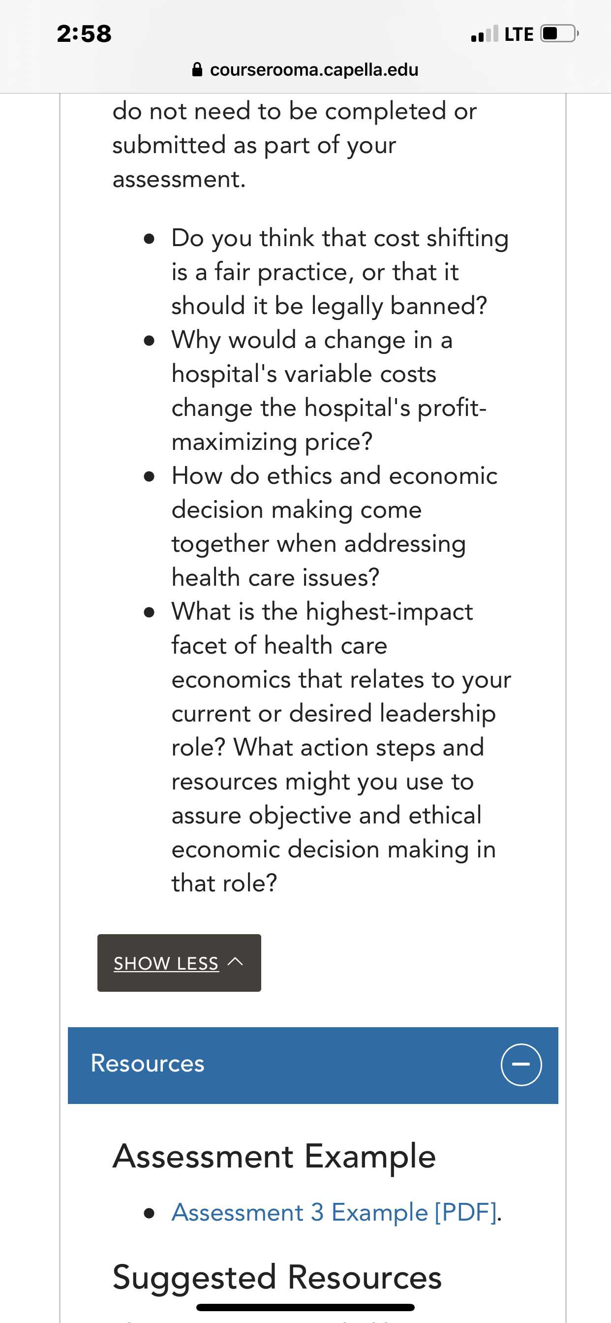Tap the highest-impact facet question text
Image resolution: width=611 pixels, height=1323 pixels.
[341, 747]
